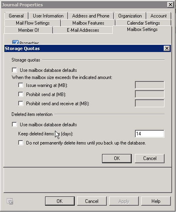Click the 'When the mailbox size exceeds' text

[x=62, y=77]
